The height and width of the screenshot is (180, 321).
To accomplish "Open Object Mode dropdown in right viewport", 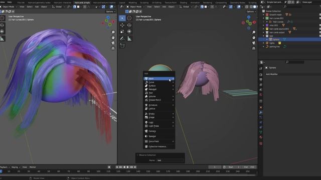I will tap(135, 6).
